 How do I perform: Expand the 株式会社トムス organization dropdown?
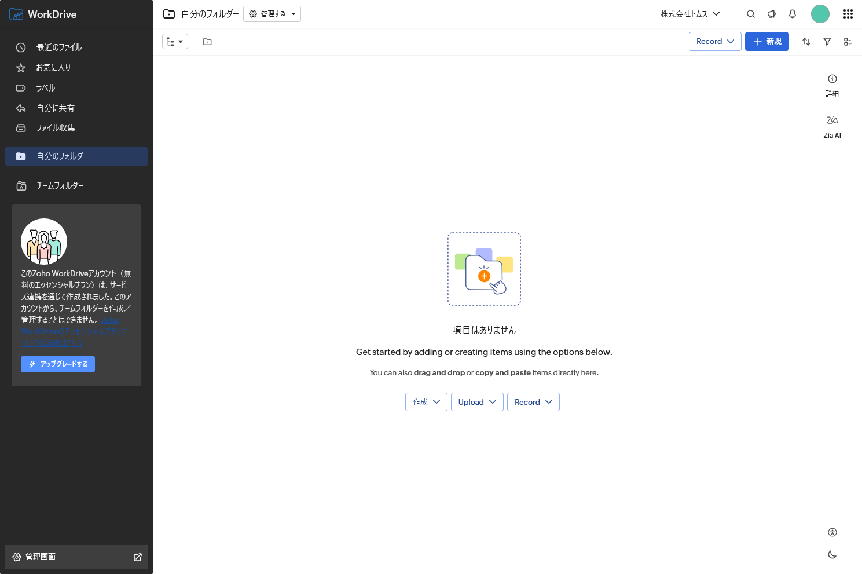[690, 14]
